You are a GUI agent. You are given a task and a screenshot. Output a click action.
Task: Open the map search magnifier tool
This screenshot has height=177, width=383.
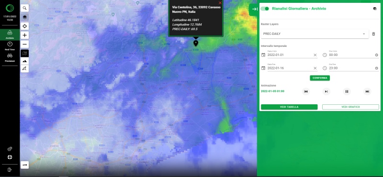(x=25, y=8)
